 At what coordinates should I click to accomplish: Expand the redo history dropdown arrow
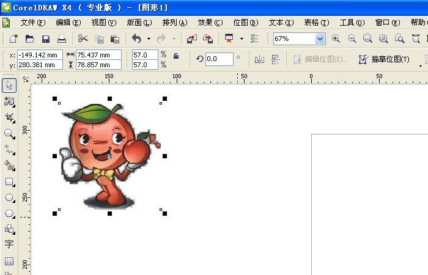click(174, 38)
